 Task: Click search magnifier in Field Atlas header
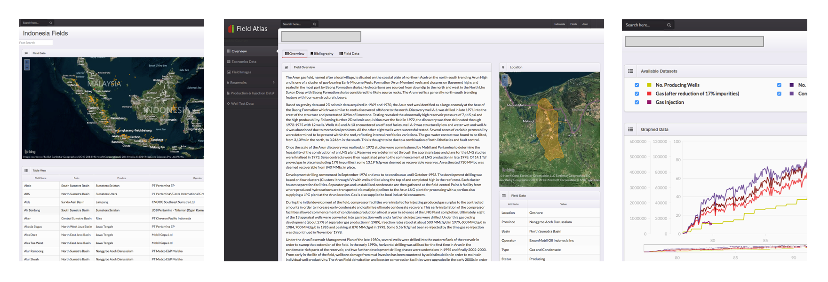point(314,24)
